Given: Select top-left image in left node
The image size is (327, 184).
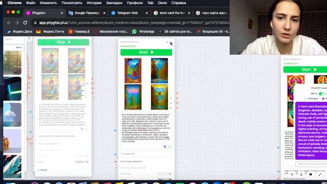Looking at the screenshot, I should pyautogui.click(x=50, y=61).
